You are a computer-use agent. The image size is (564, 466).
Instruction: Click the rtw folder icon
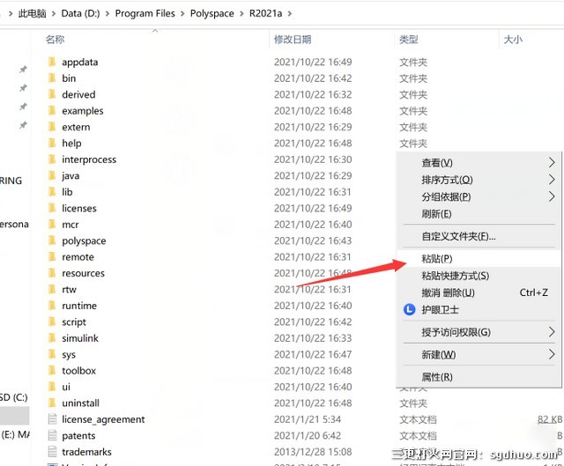point(52,289)
